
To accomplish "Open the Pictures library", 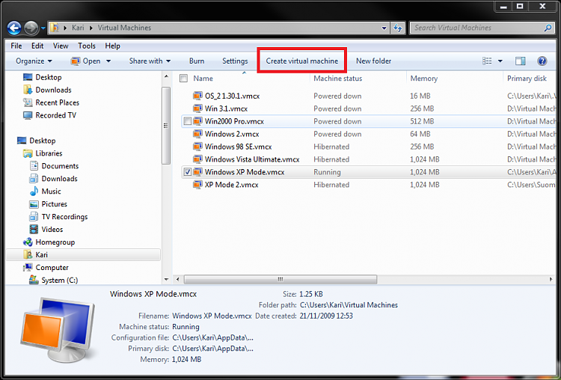I will click(55, 204).
